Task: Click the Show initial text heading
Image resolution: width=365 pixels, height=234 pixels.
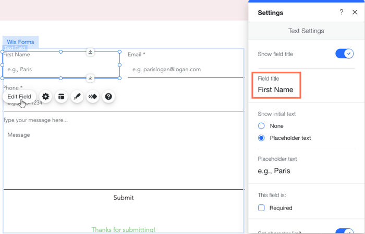Action: coord(276,114)
